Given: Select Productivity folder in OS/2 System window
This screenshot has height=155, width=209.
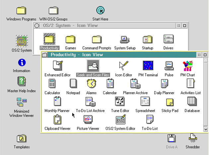Looking at the screenshot, I should pyautogui.click(x=49, y=39).
